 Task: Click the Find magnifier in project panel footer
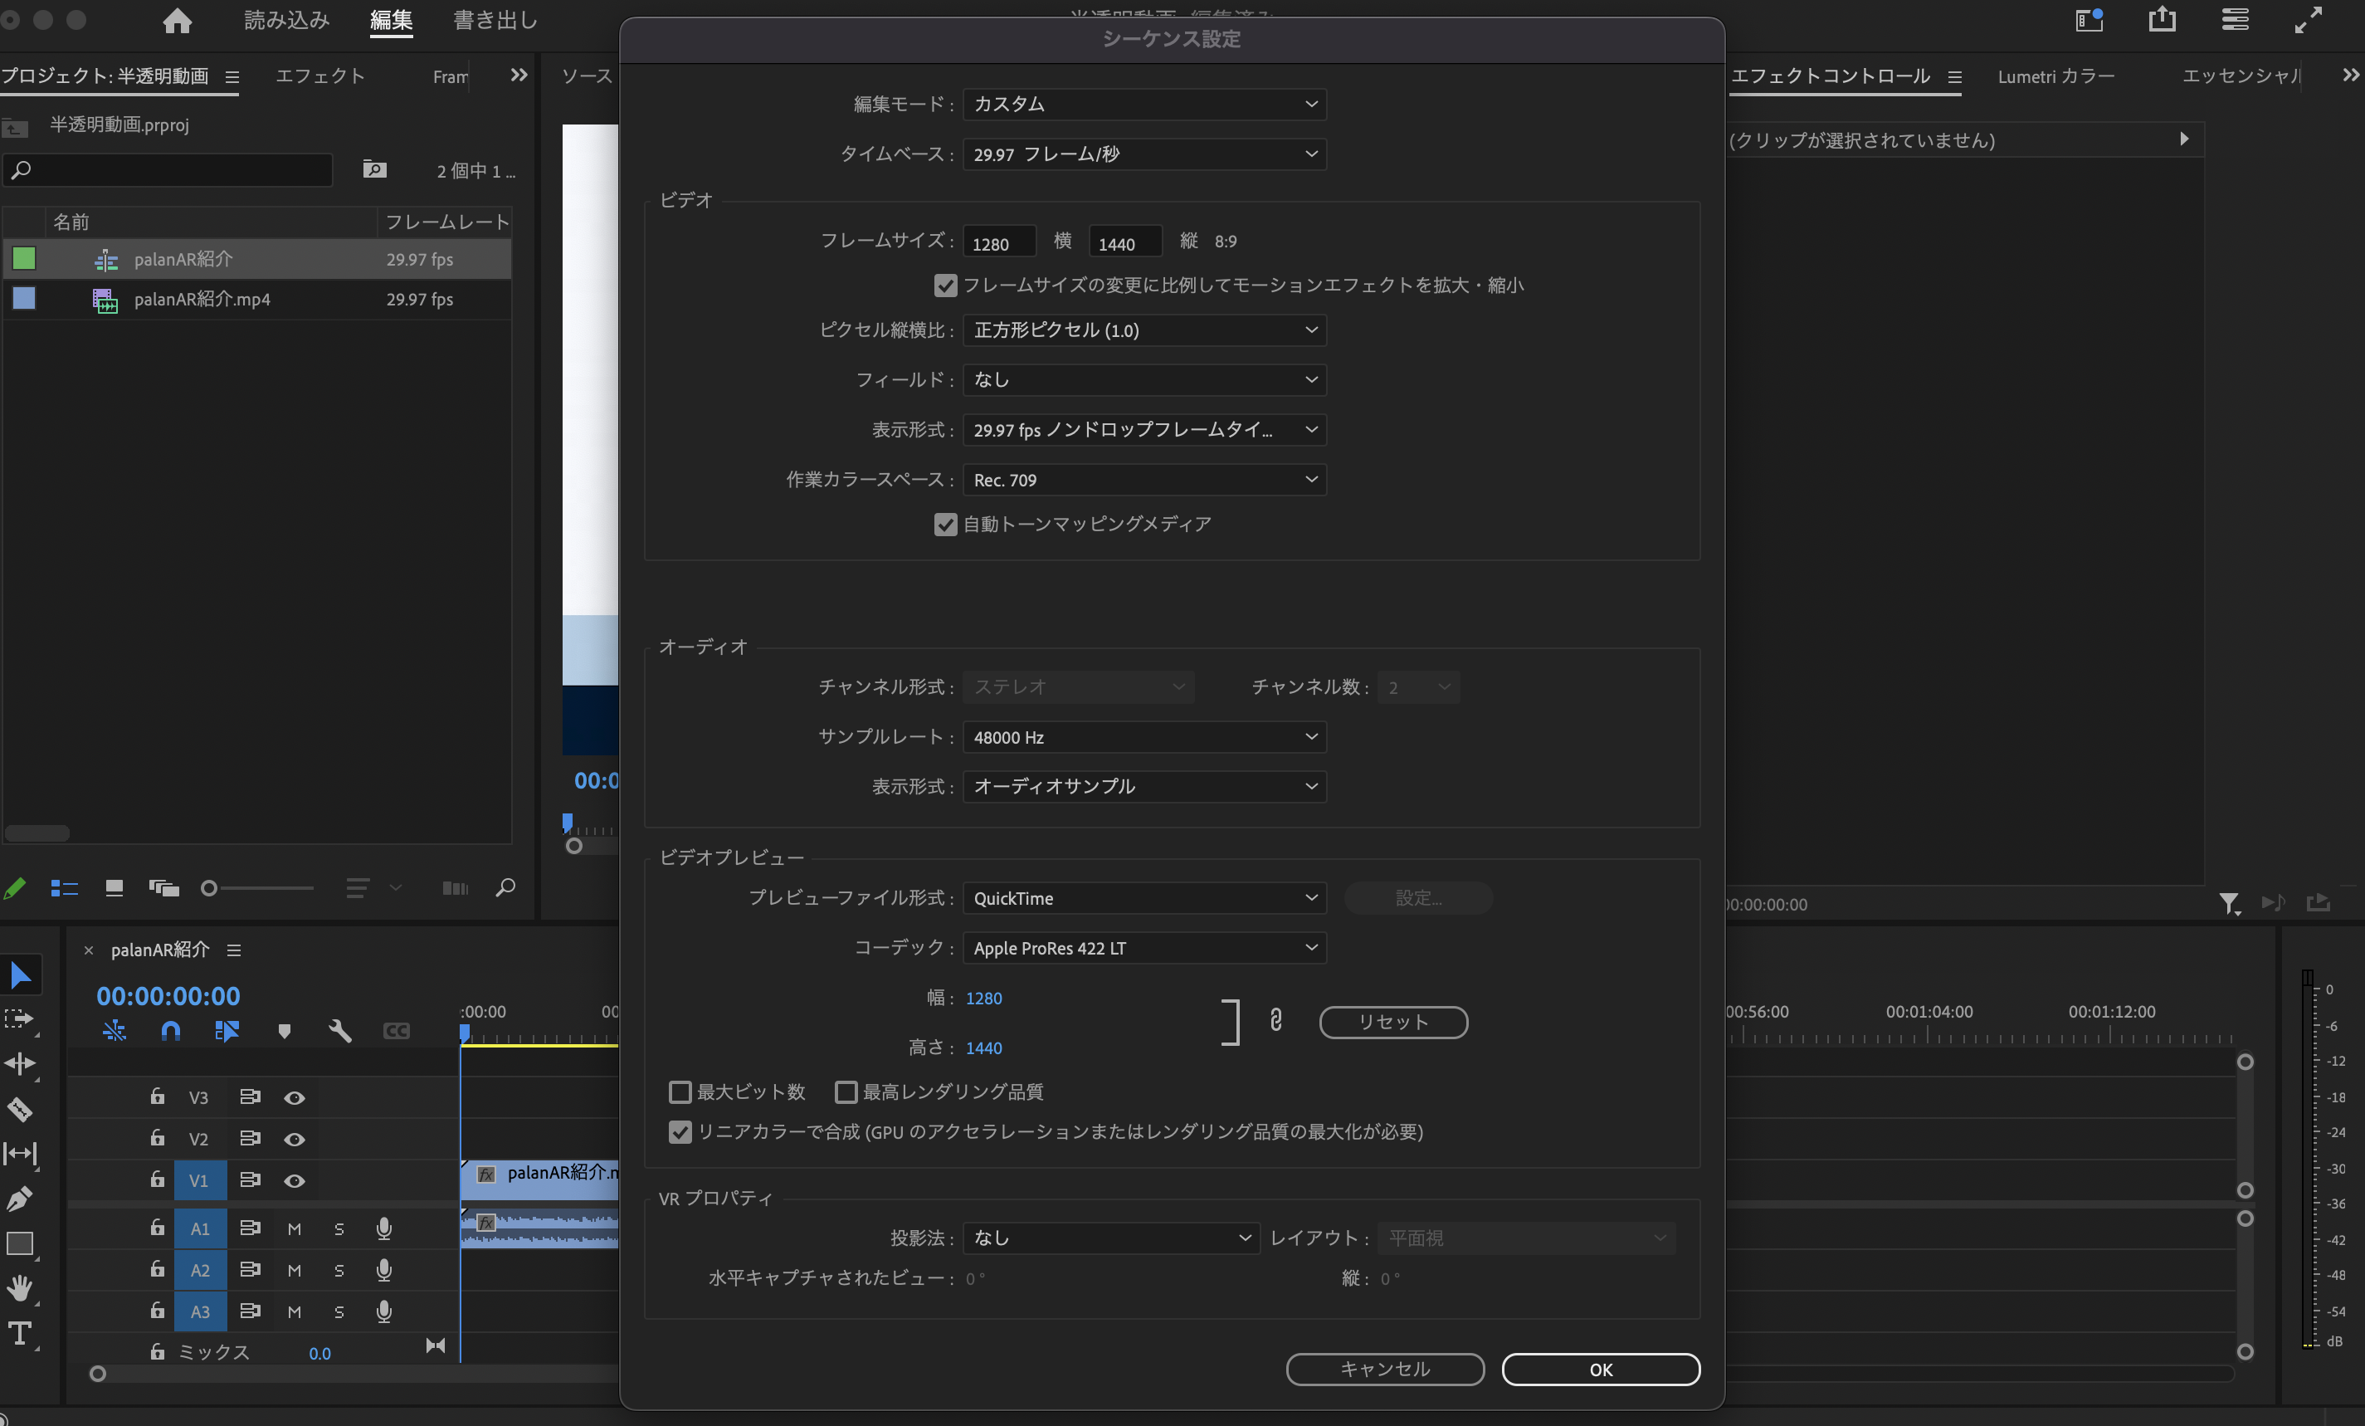click(x=505, y=888)
